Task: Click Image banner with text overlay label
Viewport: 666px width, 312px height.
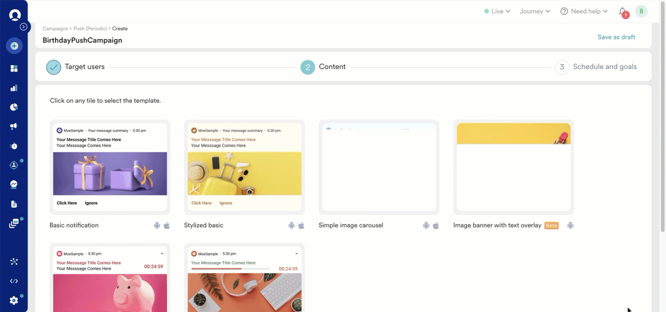Action: (497, 226)
